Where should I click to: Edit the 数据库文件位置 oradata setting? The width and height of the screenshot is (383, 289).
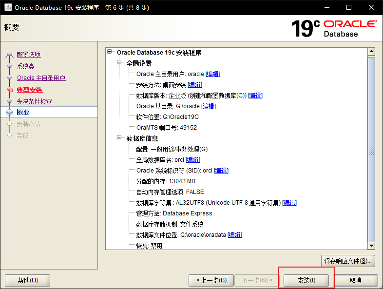(235, 235)
